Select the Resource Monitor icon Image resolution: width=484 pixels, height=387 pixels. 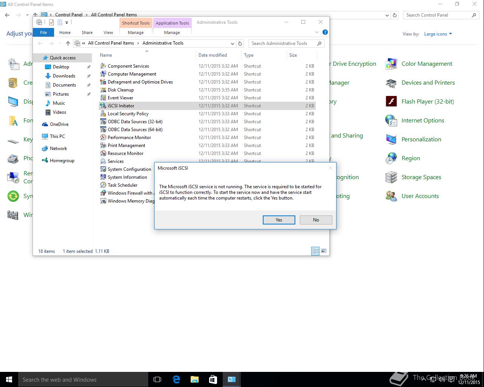click(103, 153)
